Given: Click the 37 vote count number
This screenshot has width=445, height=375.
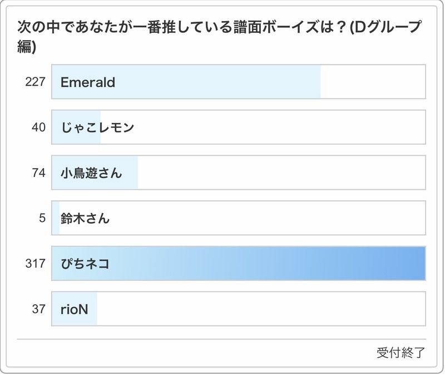Looking at the screenshot, I should (x=38, y=309).
